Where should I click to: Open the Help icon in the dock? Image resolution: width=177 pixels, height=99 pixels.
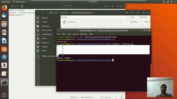click(x=4, y=57)
